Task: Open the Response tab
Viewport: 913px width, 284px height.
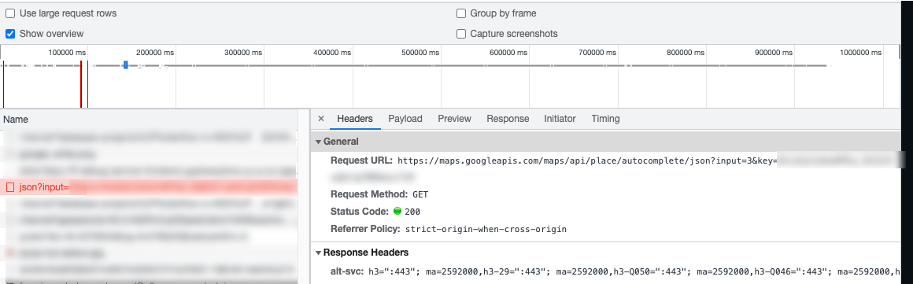Action: coord(508,119)
